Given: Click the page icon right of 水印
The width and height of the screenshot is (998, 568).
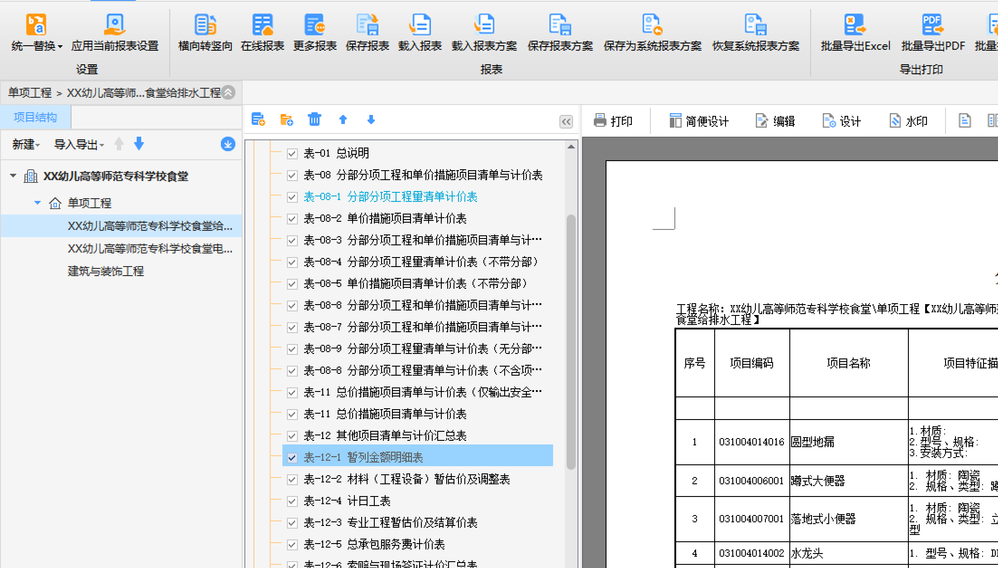Looking at the screenshot, I should (965, 120).
